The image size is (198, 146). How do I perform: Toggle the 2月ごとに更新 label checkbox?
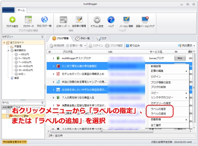8,116
